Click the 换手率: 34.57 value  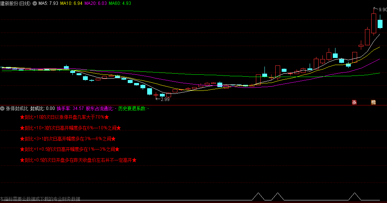(70, 108)
